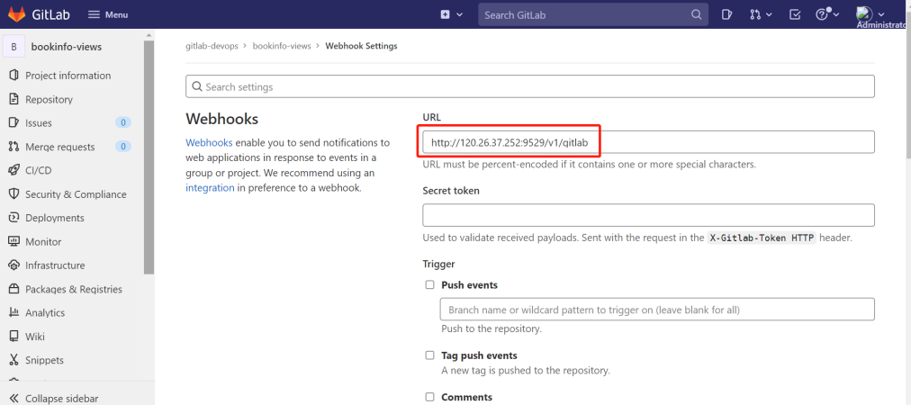Click the Deployments icon
The width and height of the screenshot is (911, 405).
(14, 218)
